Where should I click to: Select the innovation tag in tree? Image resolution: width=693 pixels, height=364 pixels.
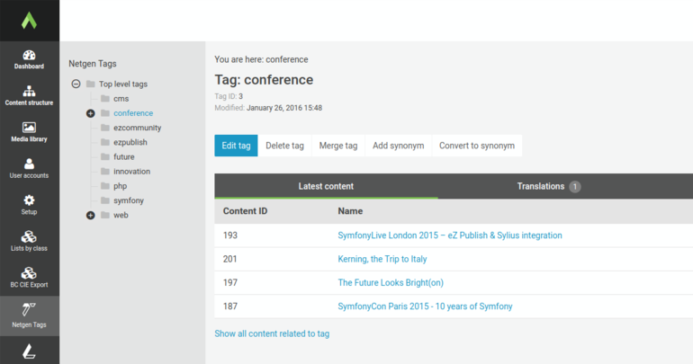[131, 171]
